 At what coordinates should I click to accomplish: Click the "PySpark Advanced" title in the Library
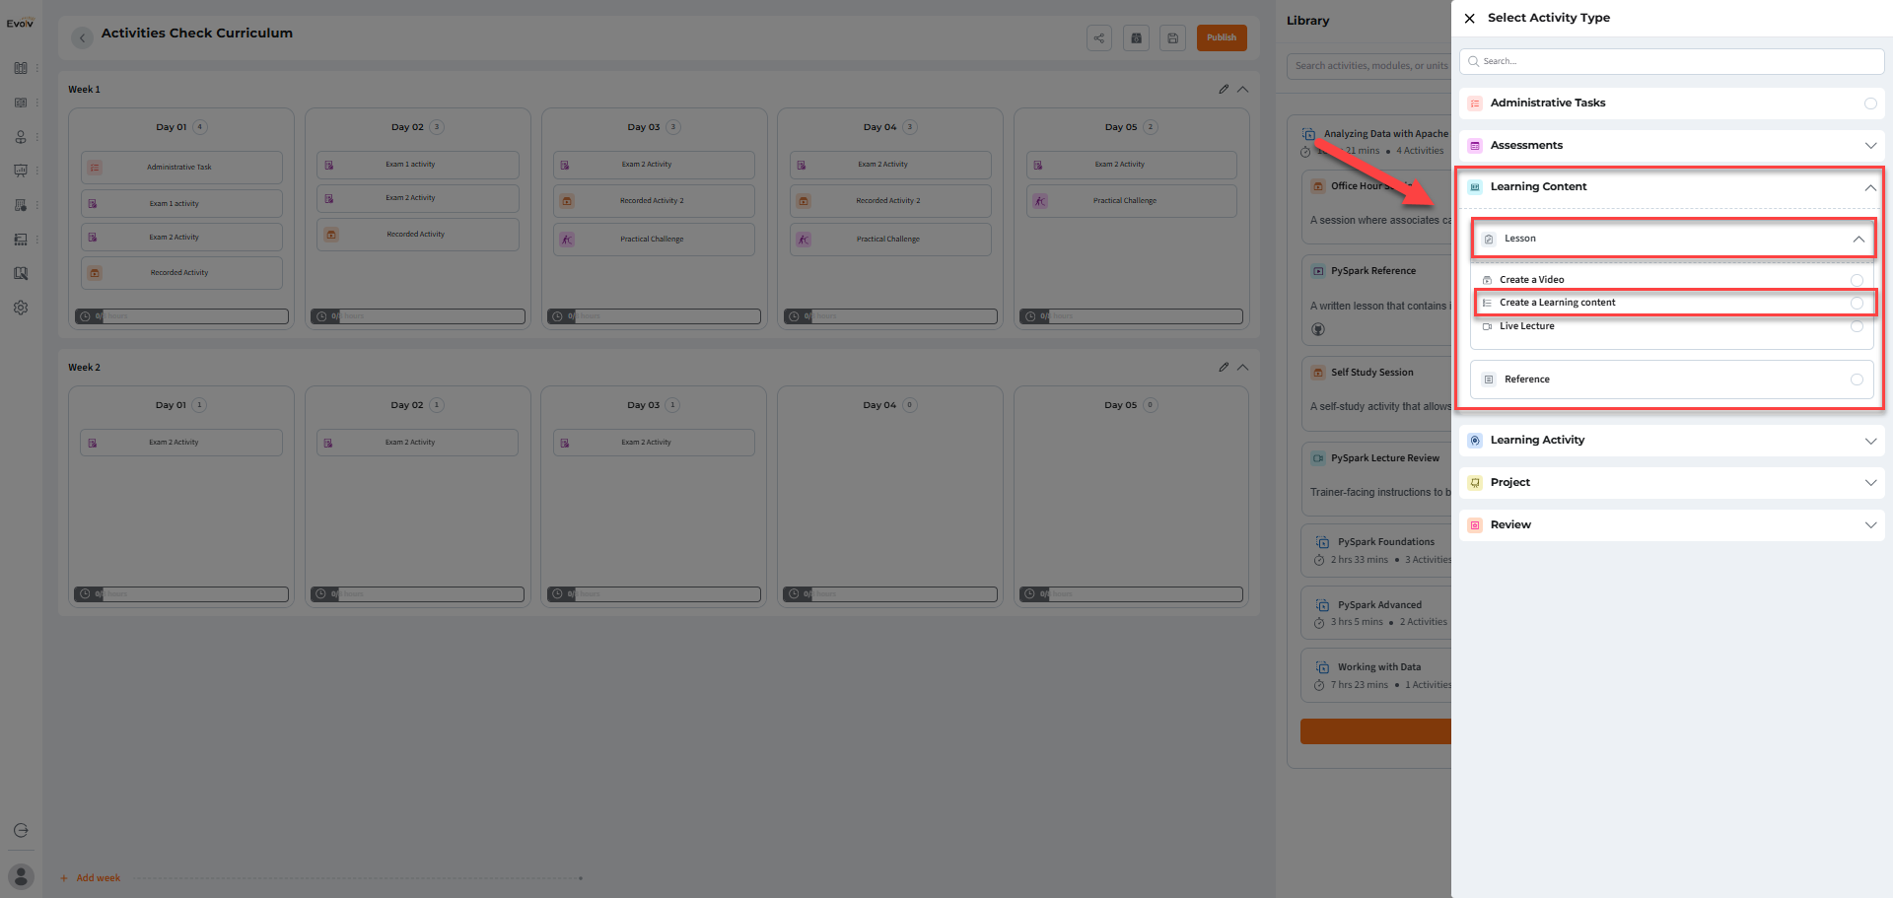coord(1379,605)
